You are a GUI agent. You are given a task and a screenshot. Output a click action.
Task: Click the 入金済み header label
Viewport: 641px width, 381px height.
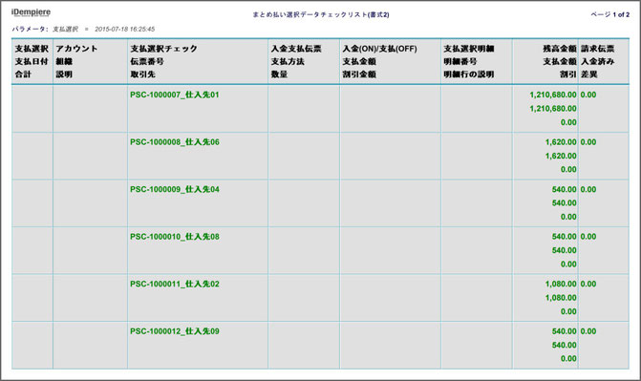click(x=598, y=61)
